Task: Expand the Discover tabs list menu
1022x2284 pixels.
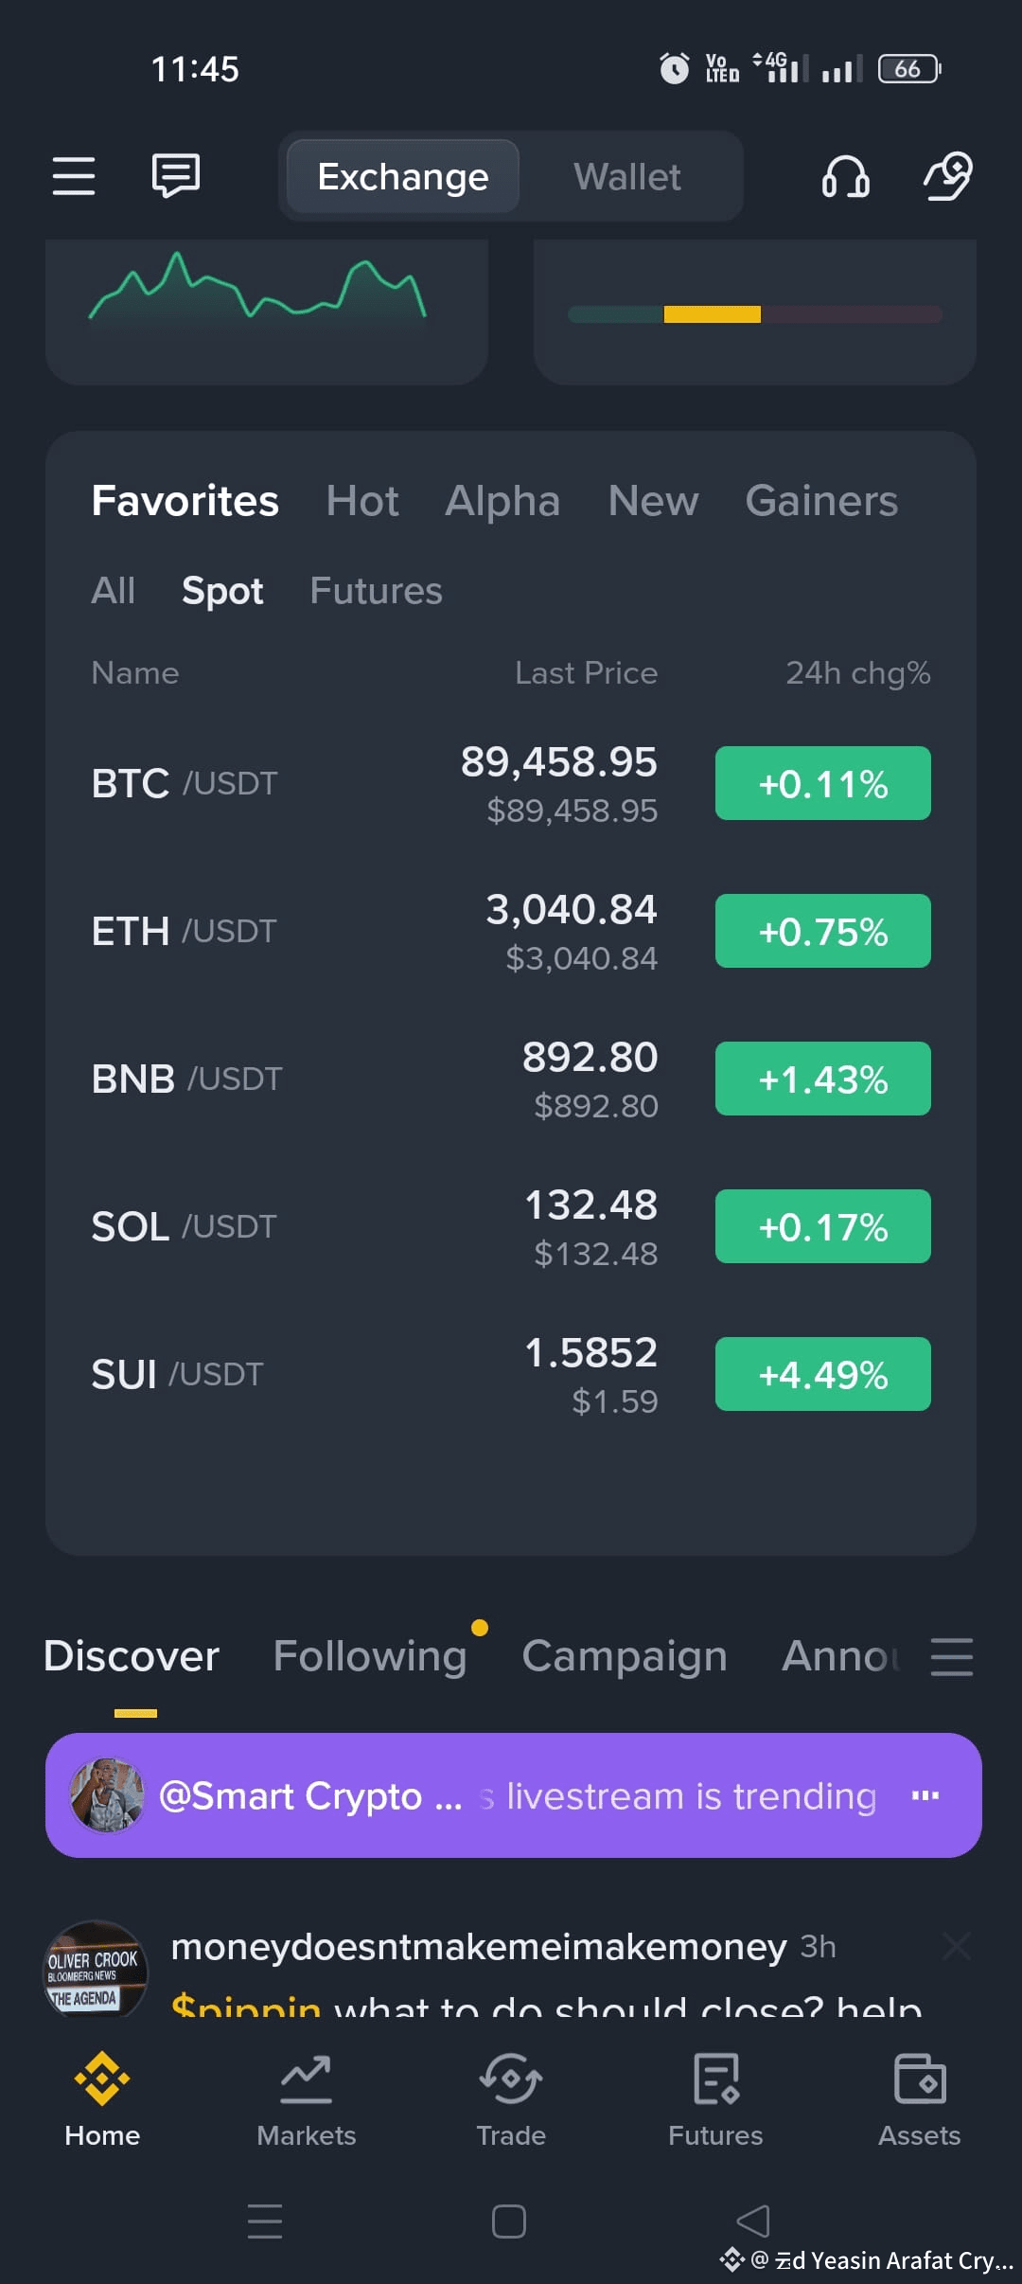Action: point(952,1657)
